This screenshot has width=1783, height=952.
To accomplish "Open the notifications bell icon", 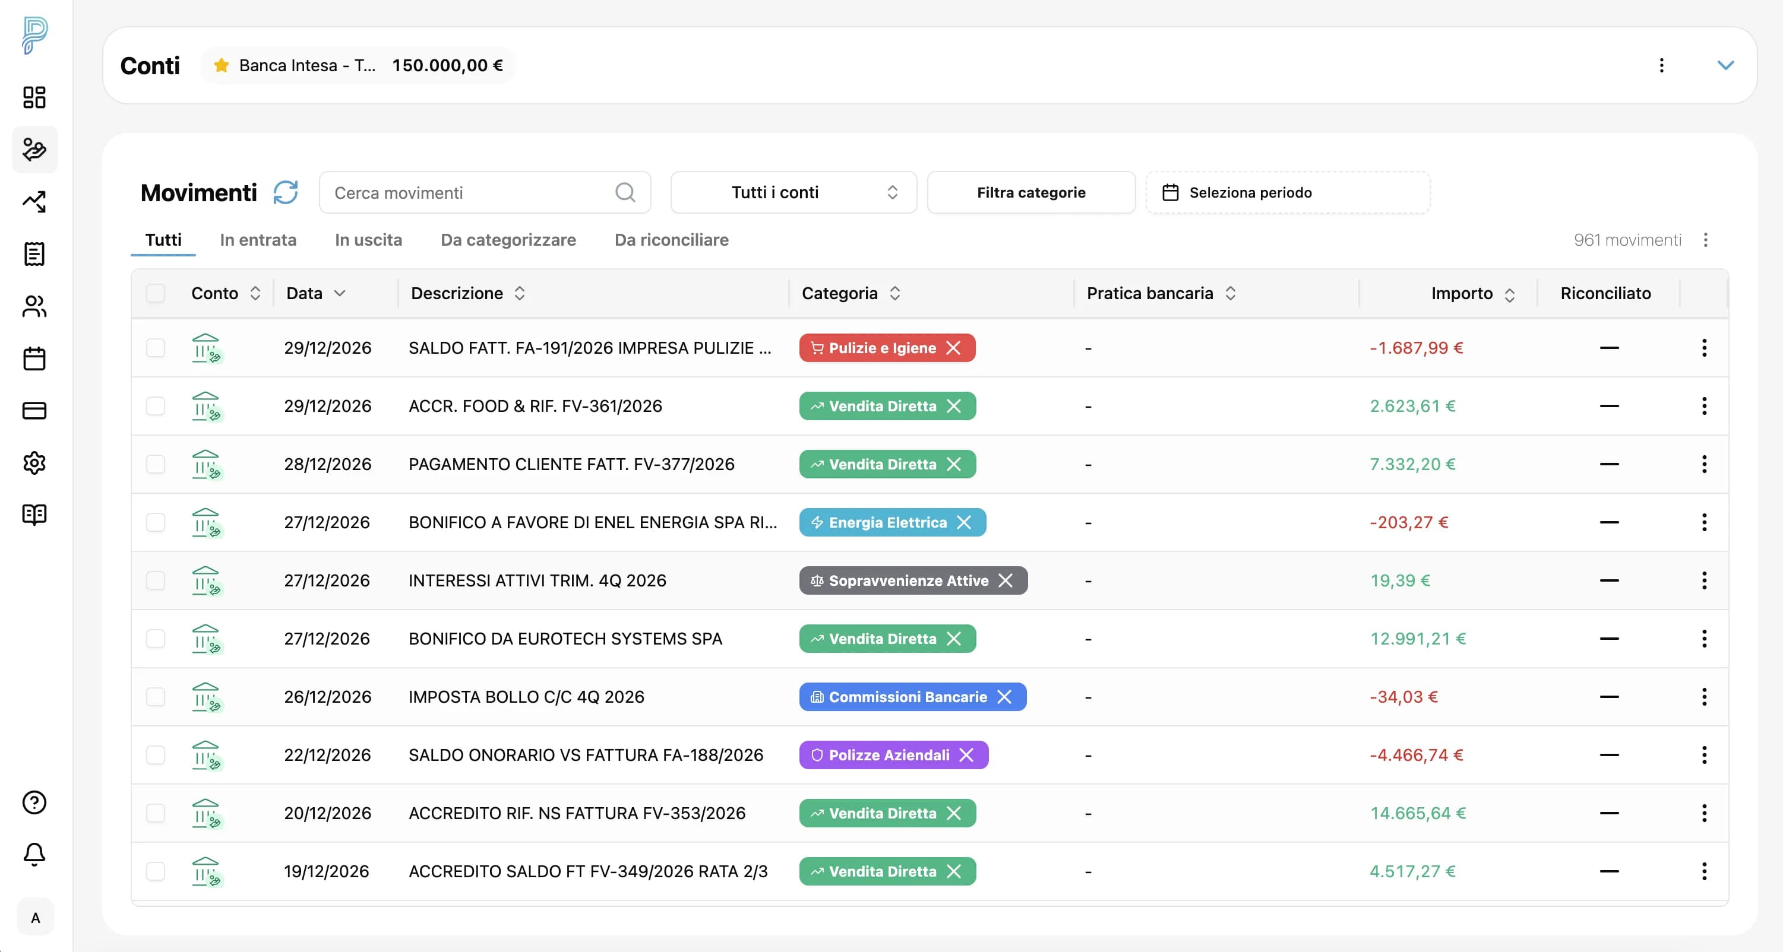I will (34, 855).
